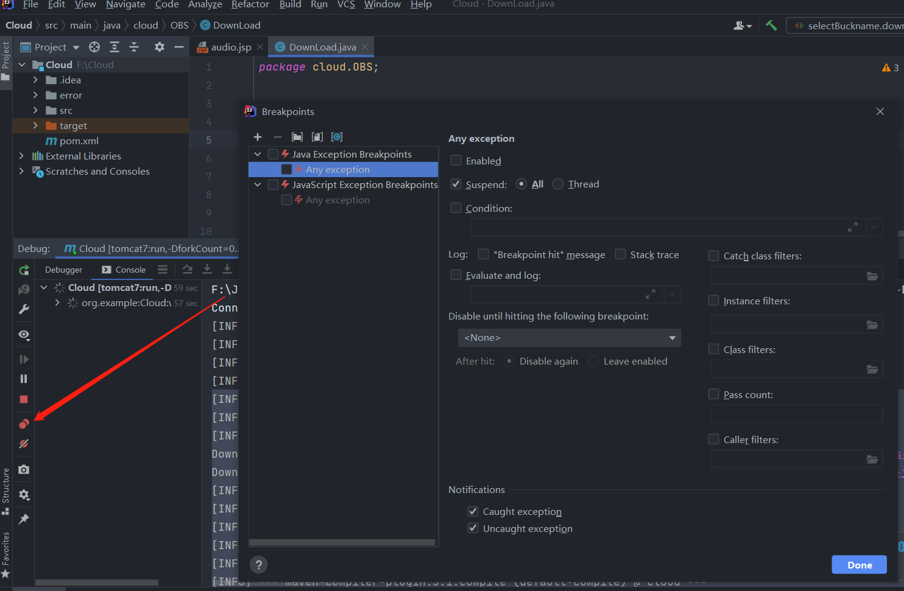Expand Scratches and Consoles node
This screenshot has height=591, width=904.
point(21,171)
